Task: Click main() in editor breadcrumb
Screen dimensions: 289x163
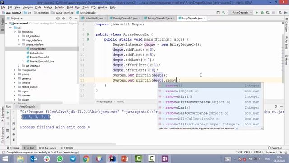Action: point(121,101)
